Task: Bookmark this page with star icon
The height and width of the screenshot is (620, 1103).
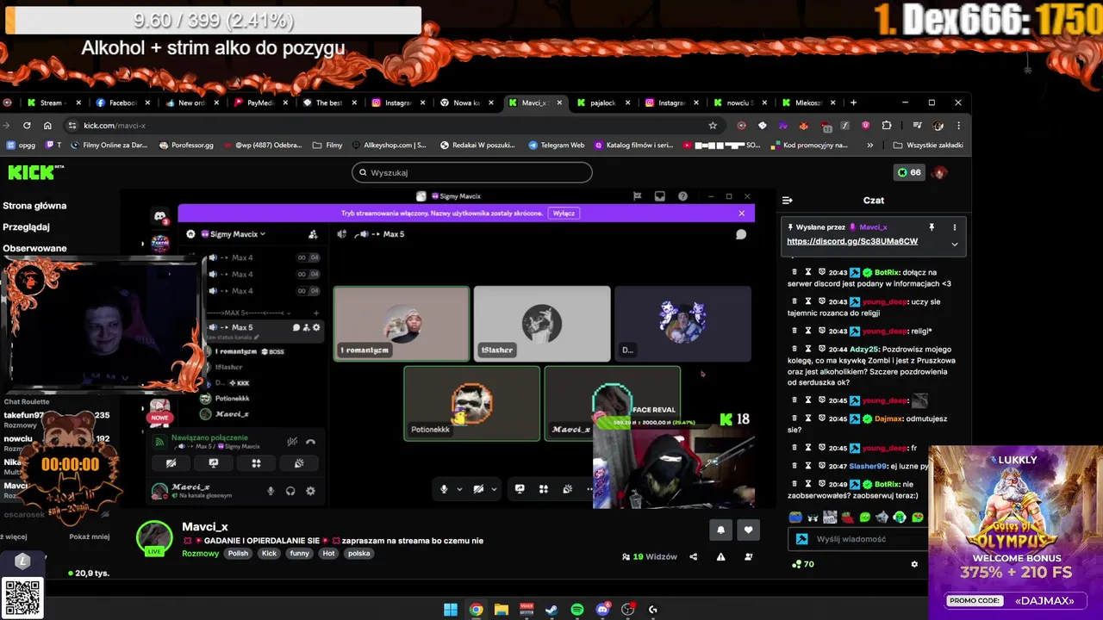Action: click(x=713, y=126)
